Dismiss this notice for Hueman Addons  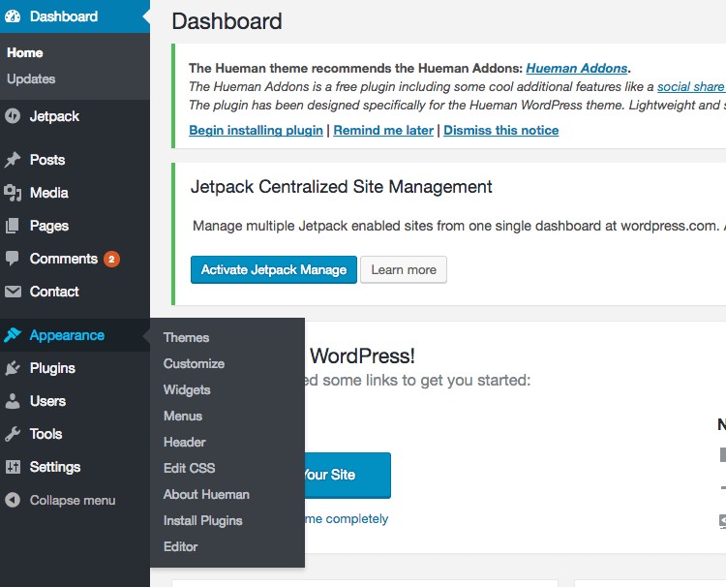point(500,130)
